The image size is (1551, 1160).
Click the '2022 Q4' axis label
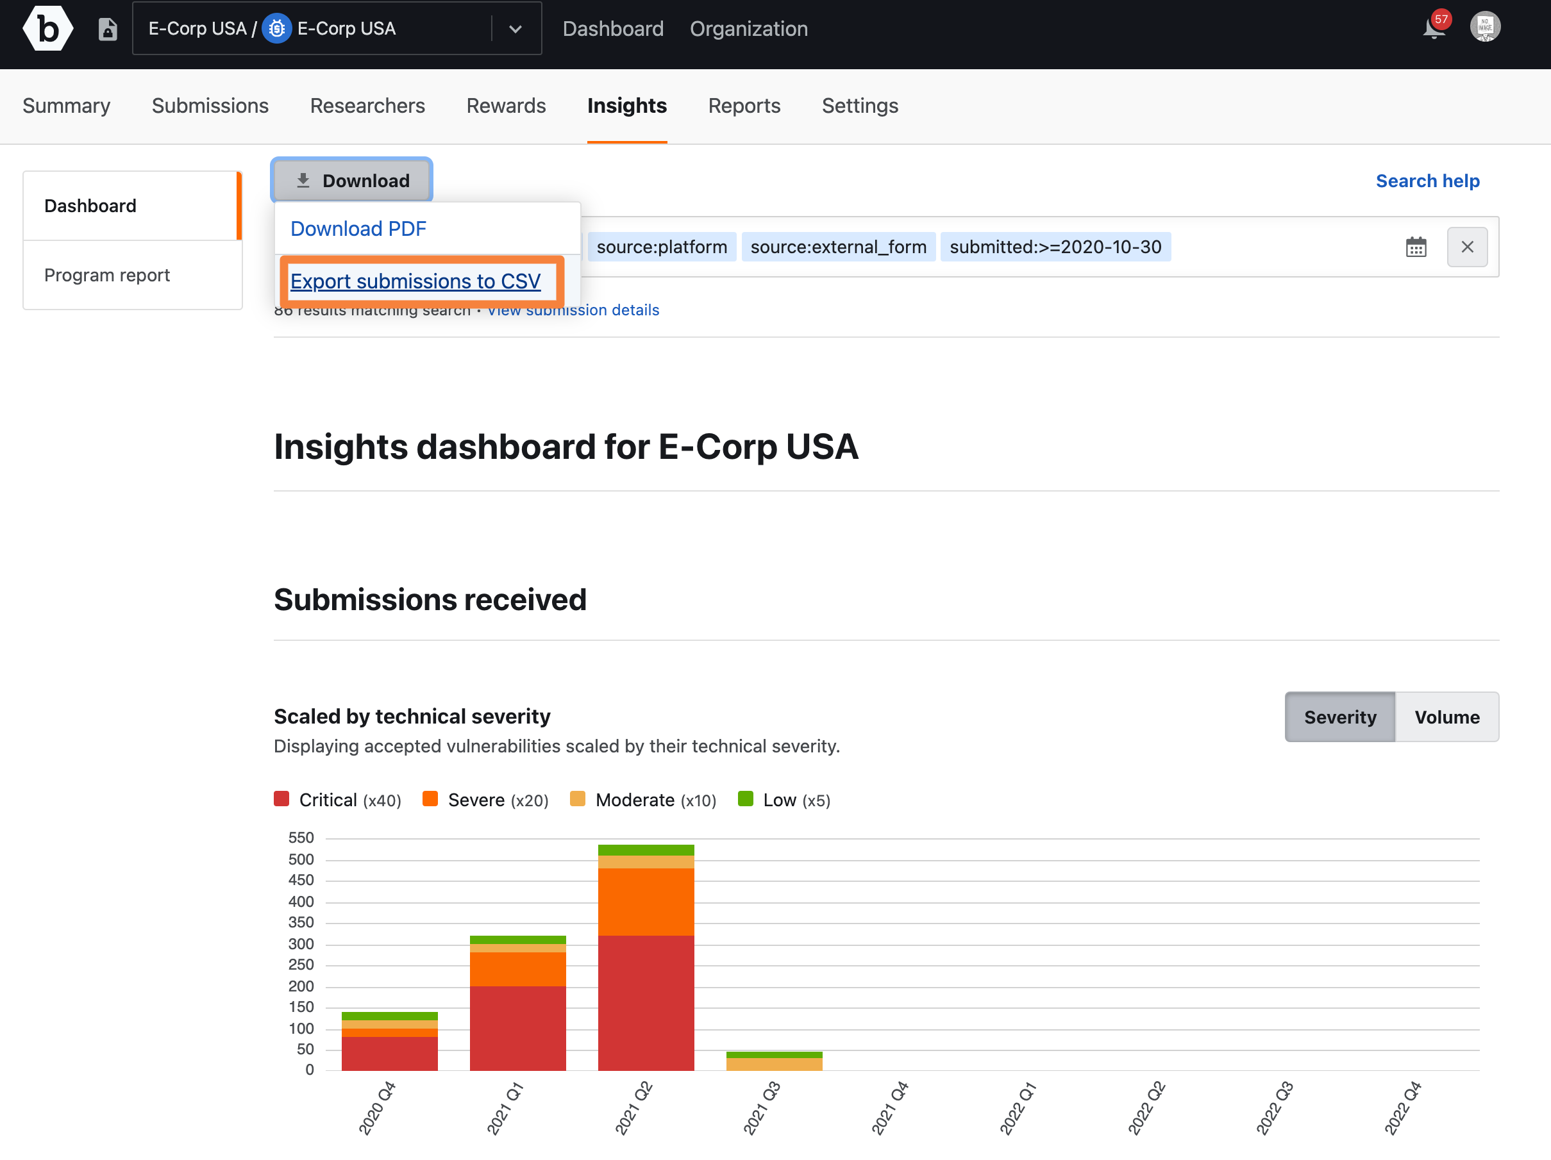tap(1402, 1107)
